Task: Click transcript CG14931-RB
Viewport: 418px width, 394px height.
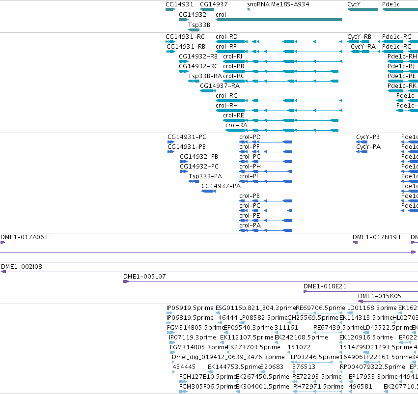Action: click(171, 52)
